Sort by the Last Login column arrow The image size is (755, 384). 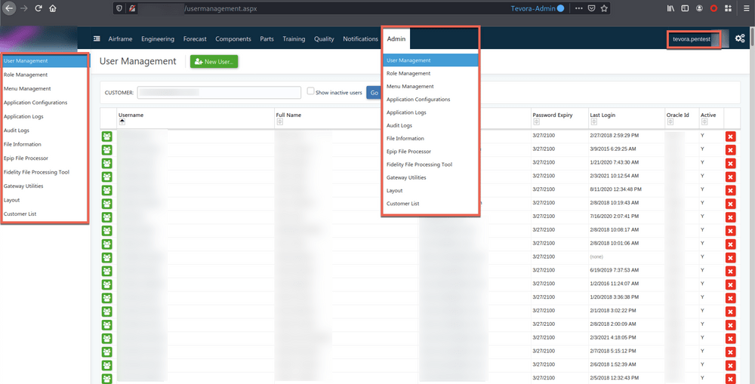(593, 122)
